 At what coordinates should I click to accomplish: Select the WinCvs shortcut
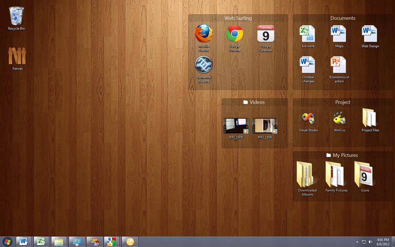(339, 120)
